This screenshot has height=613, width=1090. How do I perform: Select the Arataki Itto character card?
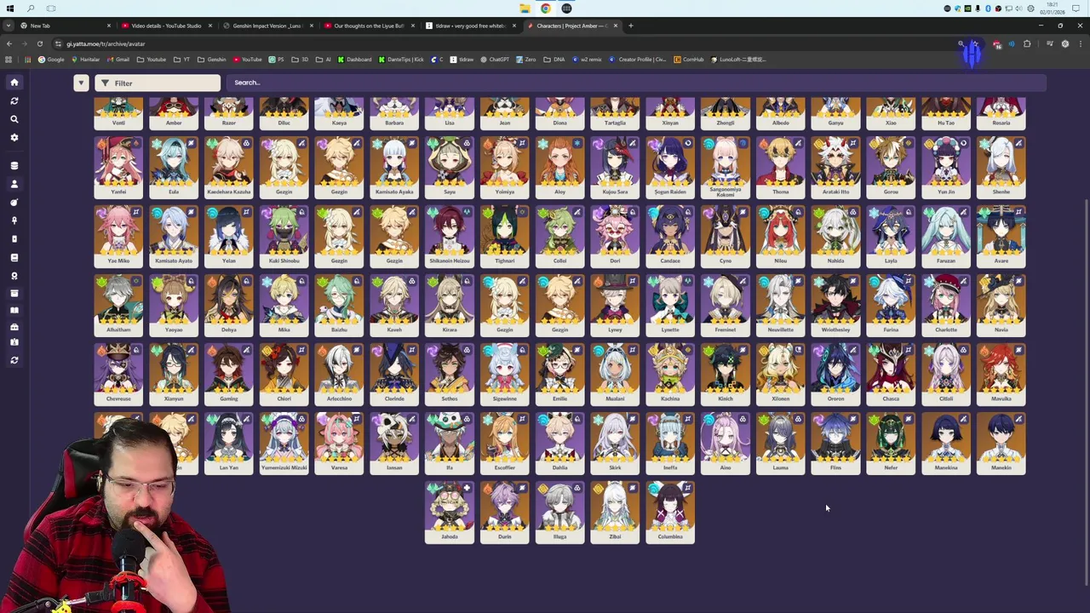[x=835, y=167]
